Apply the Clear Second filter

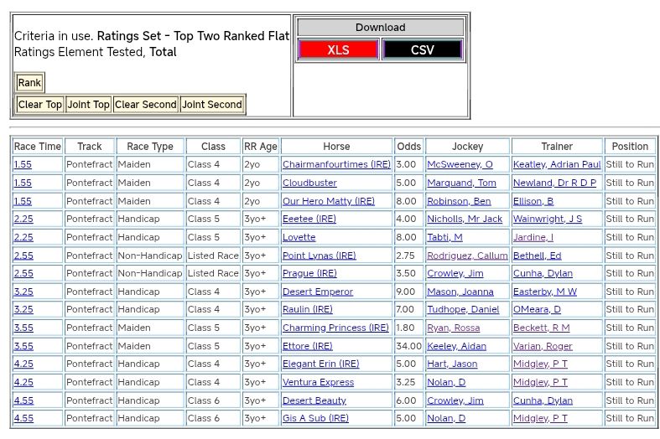(x=146, y=105)
